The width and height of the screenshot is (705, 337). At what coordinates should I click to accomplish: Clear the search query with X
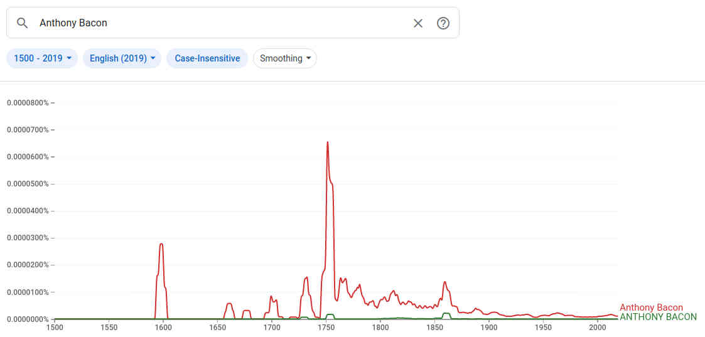click(x=418, y=23)
